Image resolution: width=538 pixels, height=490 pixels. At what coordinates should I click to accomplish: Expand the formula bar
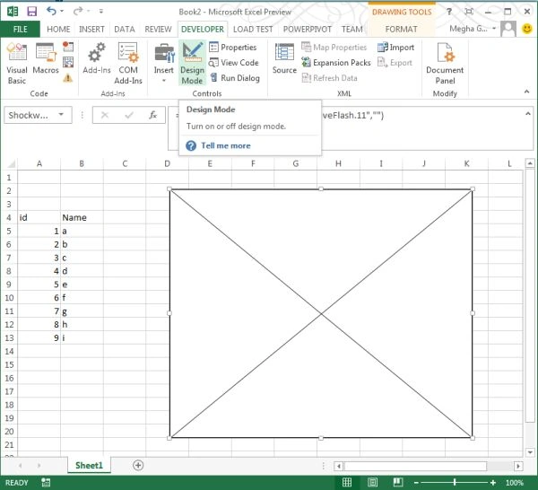tap(528, 114)
